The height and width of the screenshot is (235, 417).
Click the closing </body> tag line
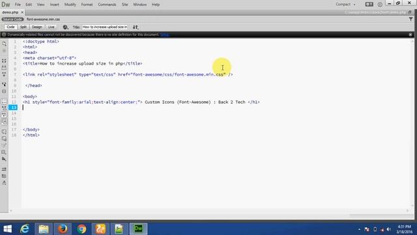pyautogui.click(x=31, y=129)
